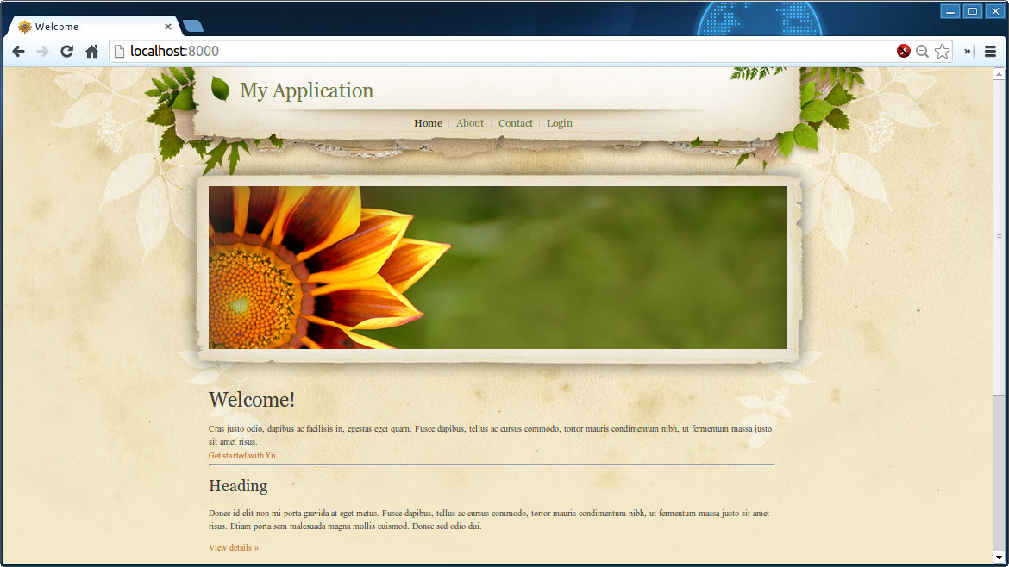Click the scrollbar up arrow
The height and width of the screenshot is (567, 1009).
[999, 74]
